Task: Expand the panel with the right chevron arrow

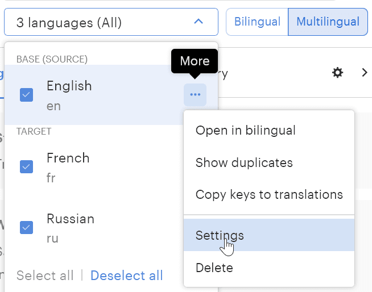Action: tap(365, 73)
